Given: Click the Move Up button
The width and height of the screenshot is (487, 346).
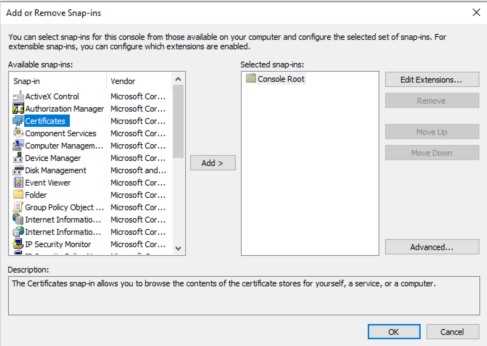Looking at the screenshot, I should [432, 132].
